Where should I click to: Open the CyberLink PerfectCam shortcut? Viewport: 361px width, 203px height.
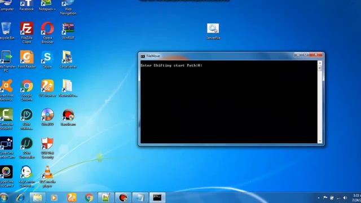6,148
